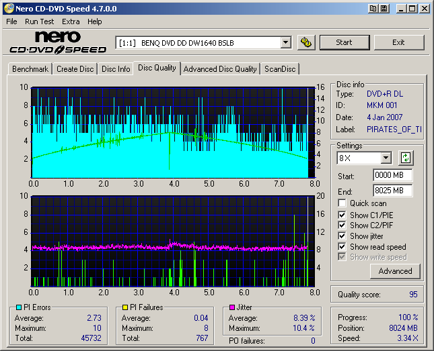This screenshot has height=351, width=434.
Task: Disable Show jitter checkbox
Action: (342, 236)
